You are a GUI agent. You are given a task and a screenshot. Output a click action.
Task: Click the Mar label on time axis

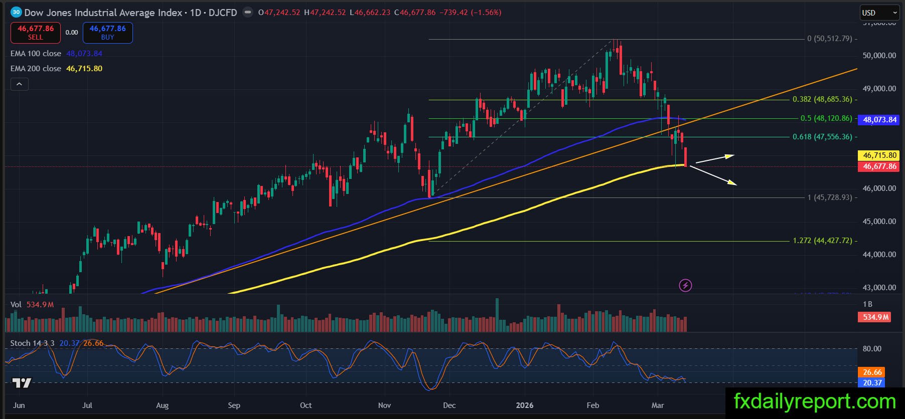point(658,405)
